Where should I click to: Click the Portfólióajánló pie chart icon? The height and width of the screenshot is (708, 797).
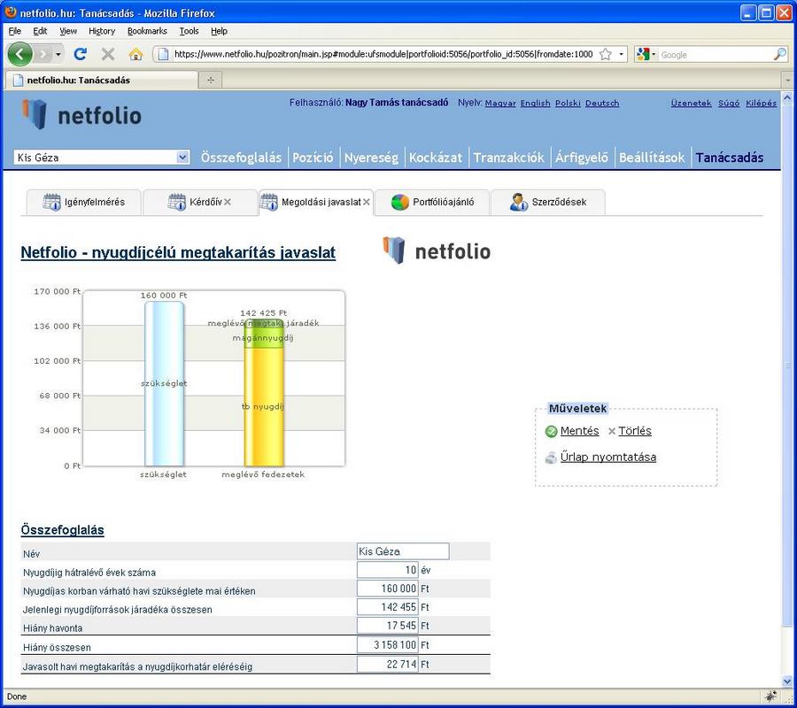click(400, 202)
